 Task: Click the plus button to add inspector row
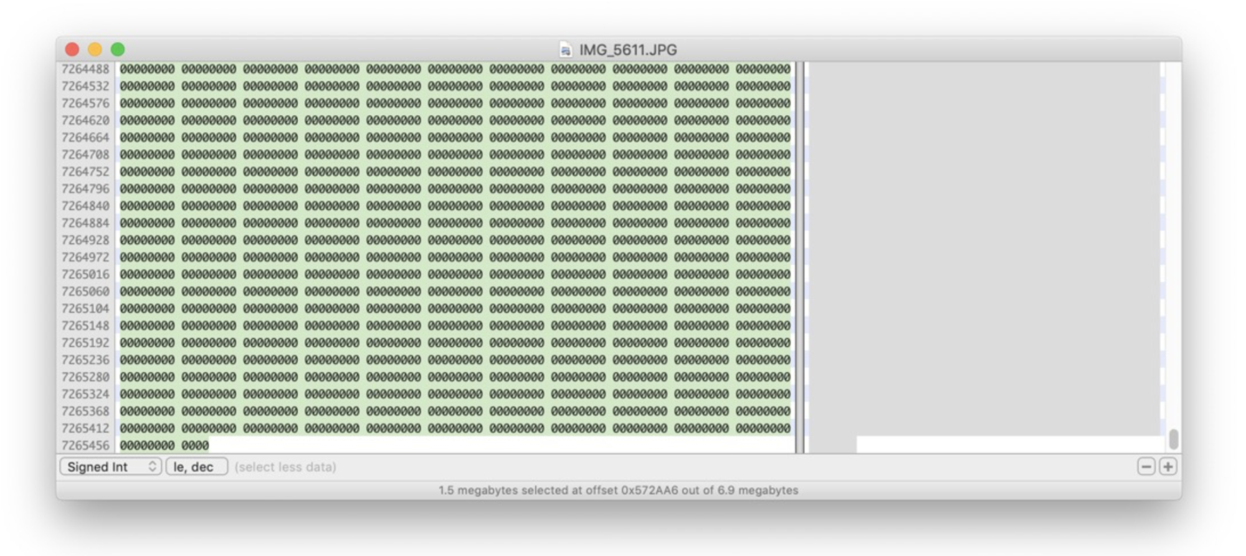[1168, 467]
